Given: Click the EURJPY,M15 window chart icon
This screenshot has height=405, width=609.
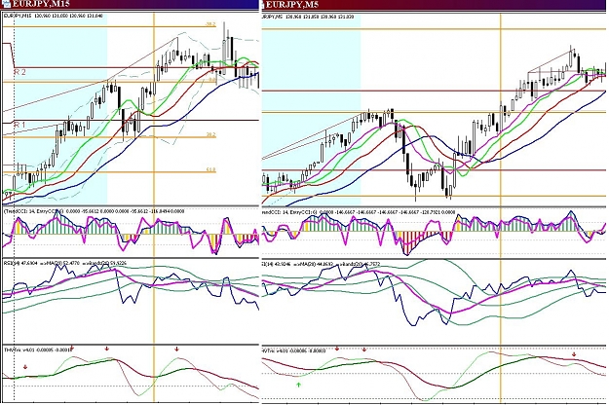Looking at the screenshot, I should (x=6, y=4).
